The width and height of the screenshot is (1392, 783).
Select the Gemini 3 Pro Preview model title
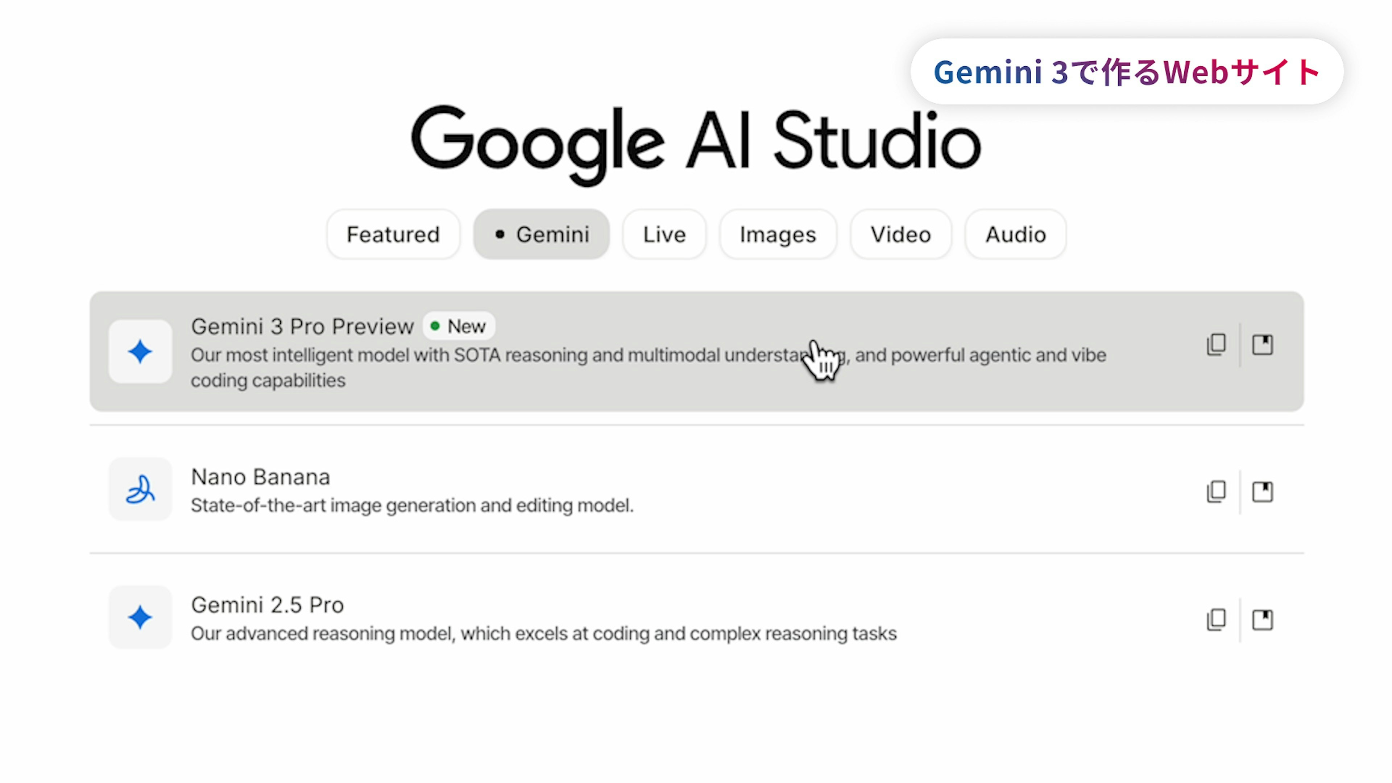coord(302,326)
